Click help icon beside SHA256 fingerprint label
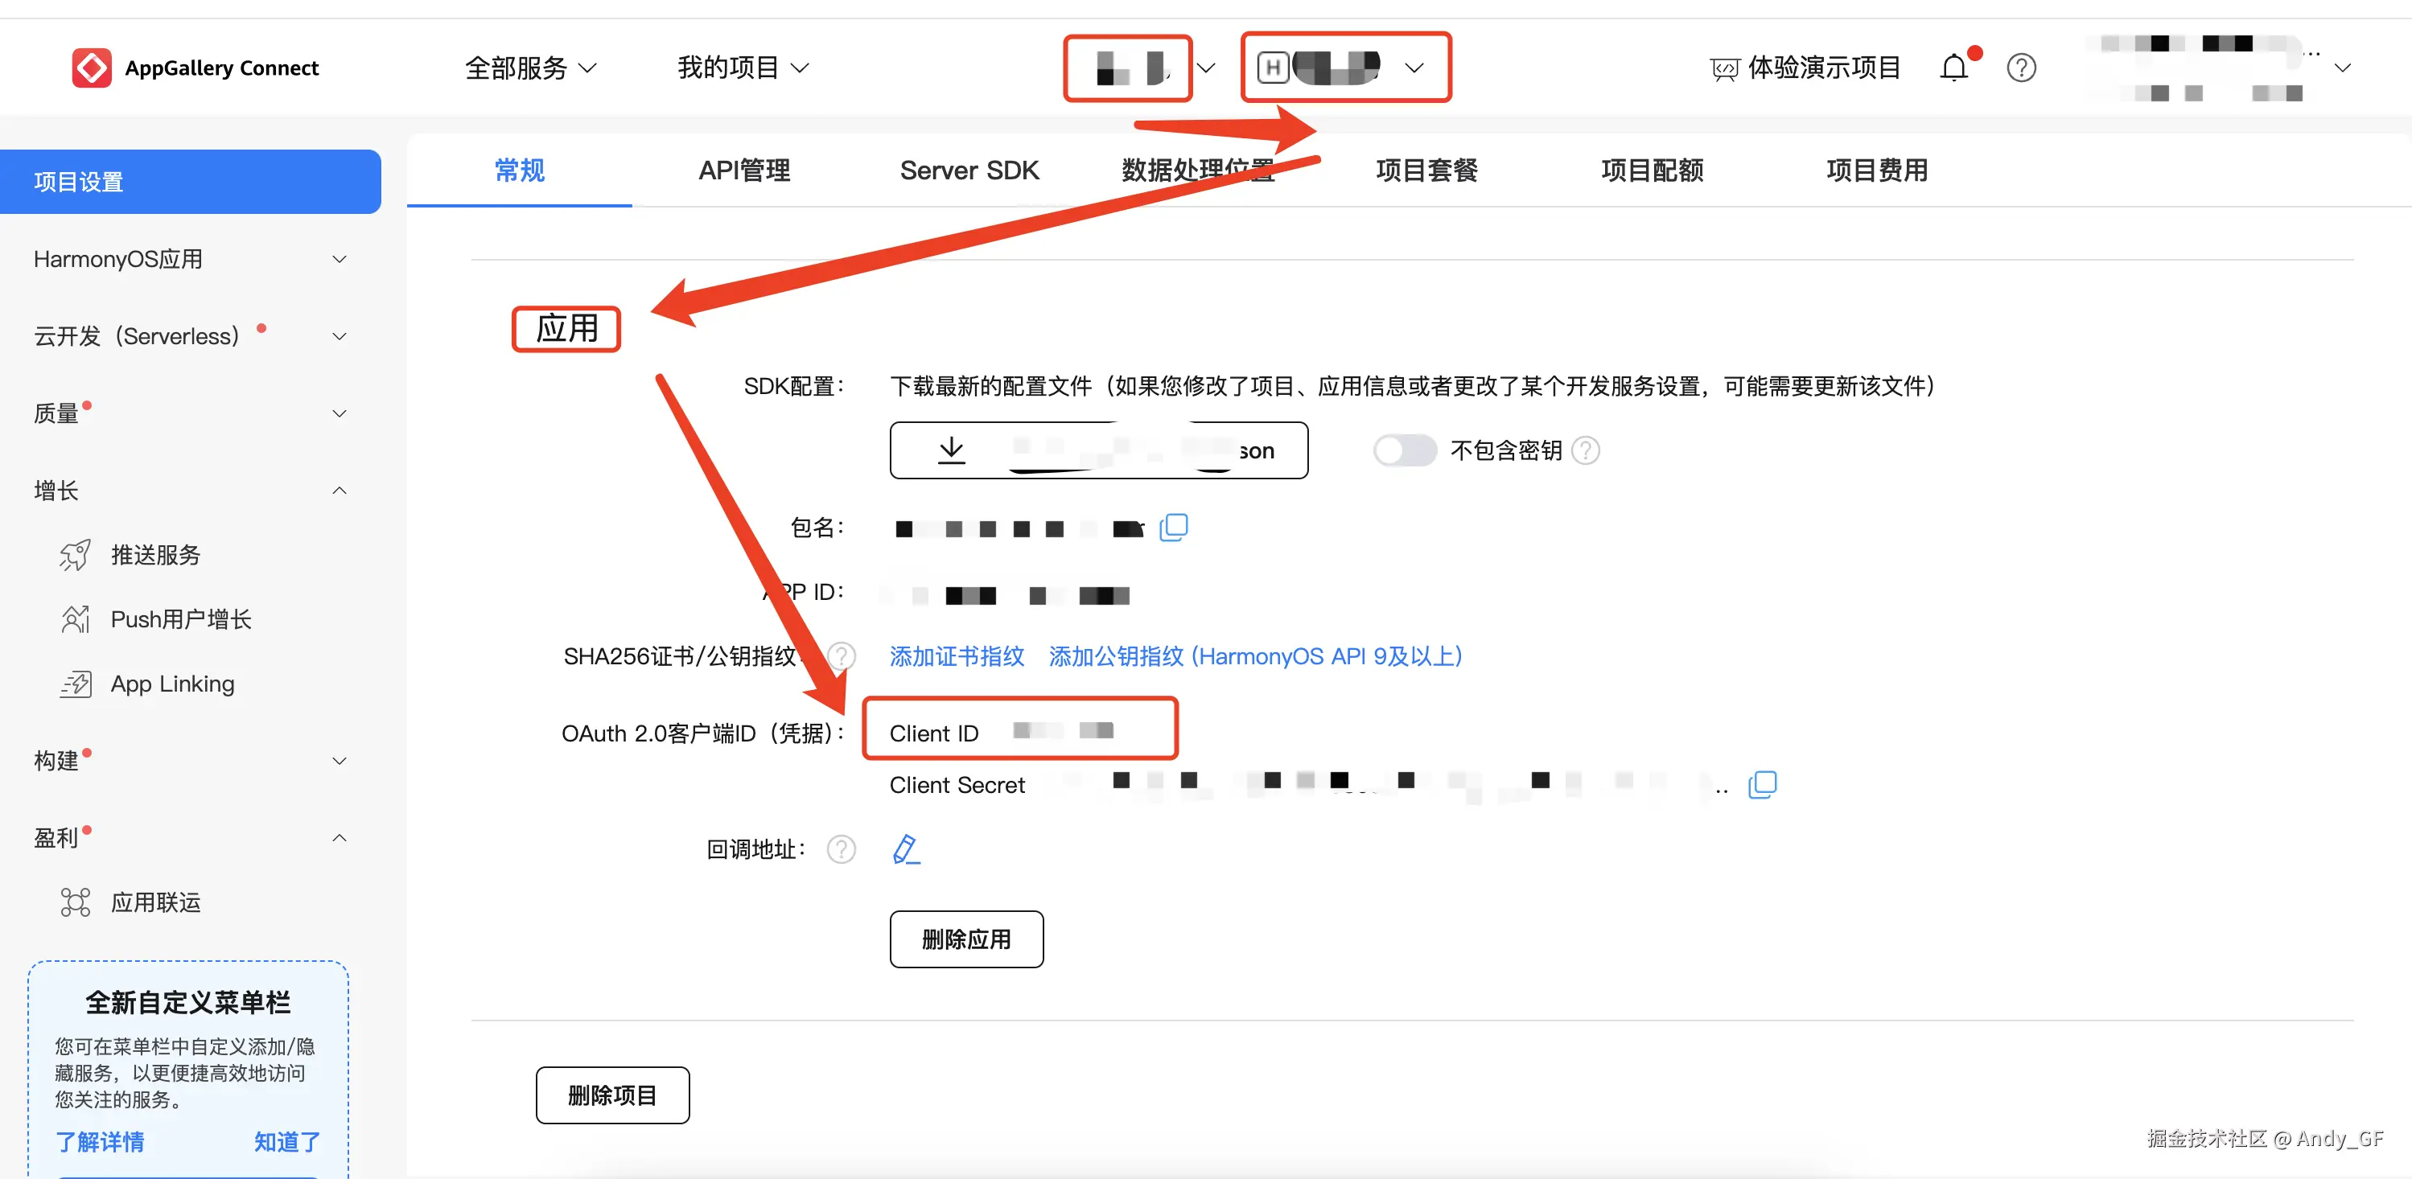 (842, 656)
